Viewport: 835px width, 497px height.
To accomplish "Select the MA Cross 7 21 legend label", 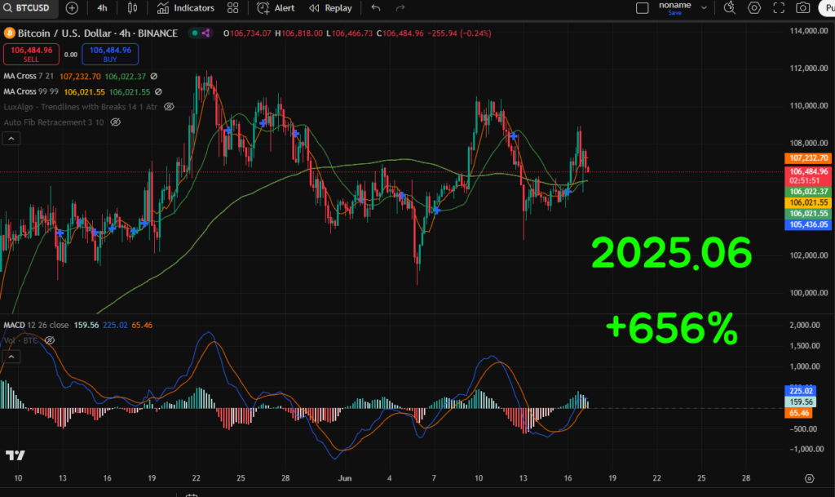I will coord(29,76).
